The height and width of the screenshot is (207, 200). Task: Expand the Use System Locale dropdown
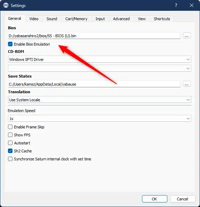point(100,99)
